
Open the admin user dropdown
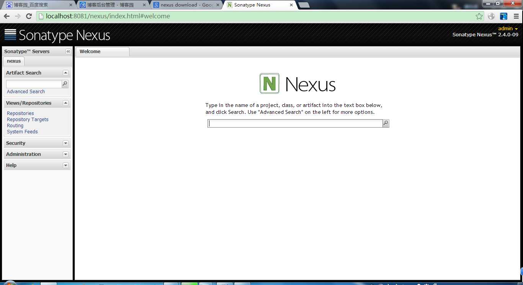[508, 29]
